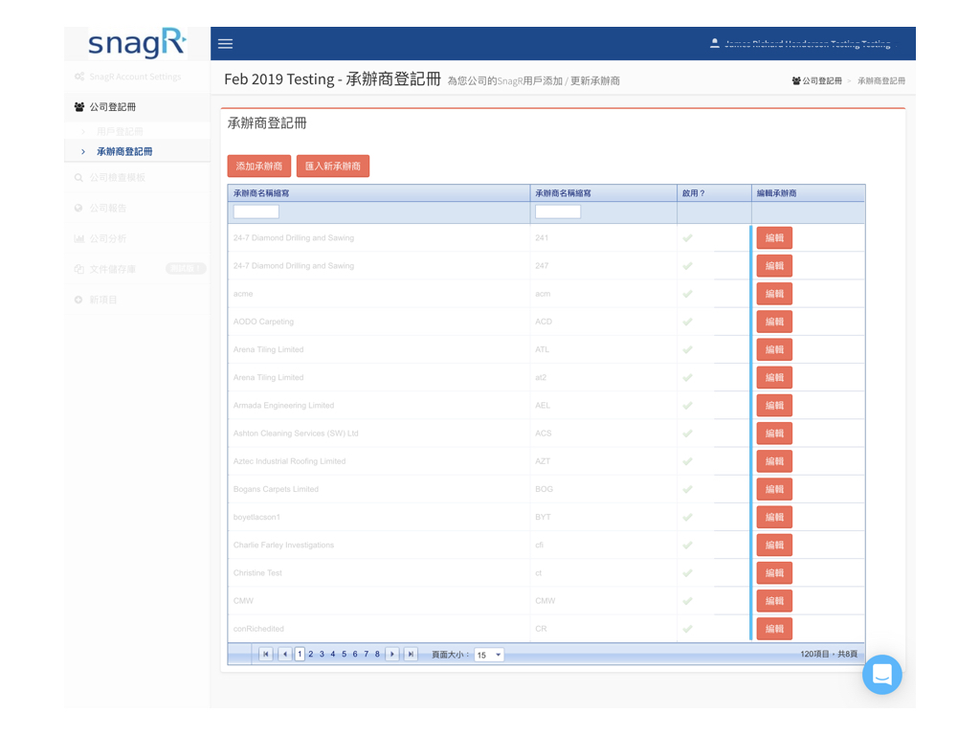Open user account menu in header
This screenshot has height=735, width=980.
802,44
